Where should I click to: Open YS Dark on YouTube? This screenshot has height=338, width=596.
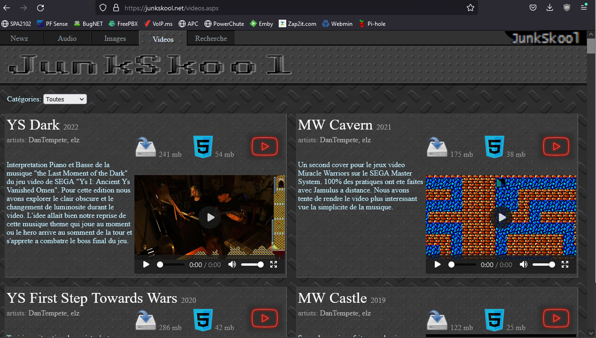coord(265,146)
